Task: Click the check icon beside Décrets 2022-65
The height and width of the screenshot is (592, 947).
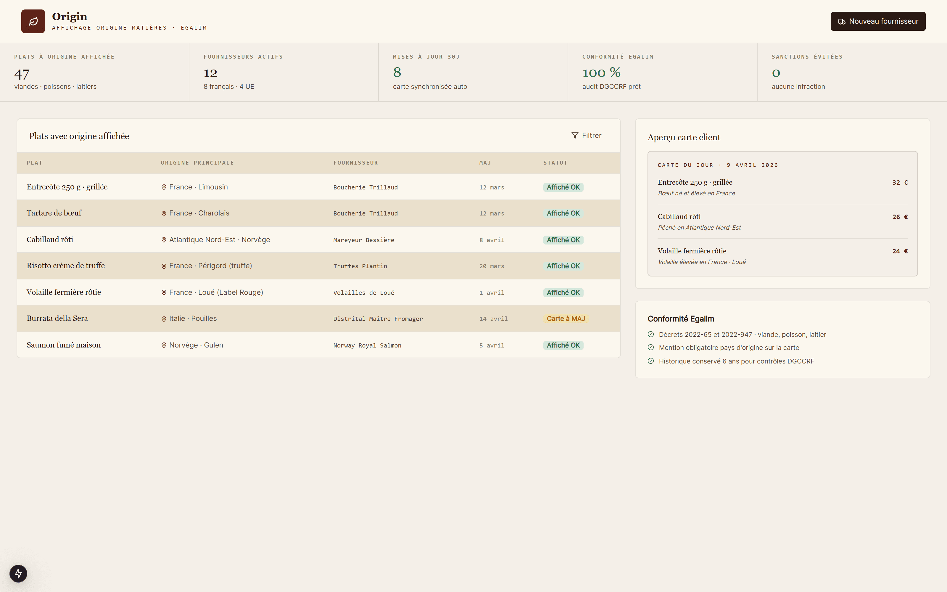Action: tap(651, 334)
